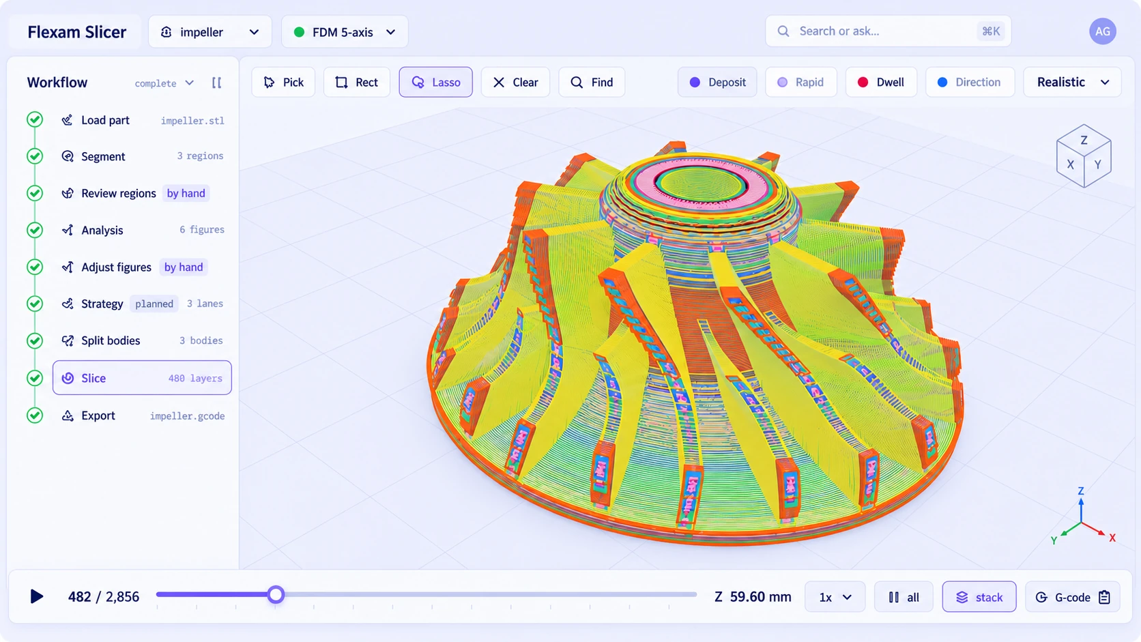Click the impeller.gcode file name

187,416
